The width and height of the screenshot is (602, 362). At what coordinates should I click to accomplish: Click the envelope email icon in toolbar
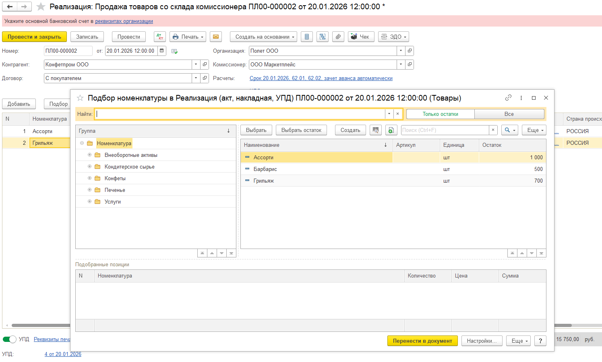[x=216, y=37]
